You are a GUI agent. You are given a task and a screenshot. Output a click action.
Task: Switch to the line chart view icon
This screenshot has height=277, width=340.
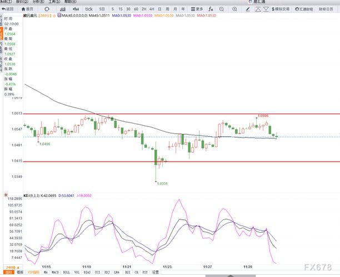63,9
